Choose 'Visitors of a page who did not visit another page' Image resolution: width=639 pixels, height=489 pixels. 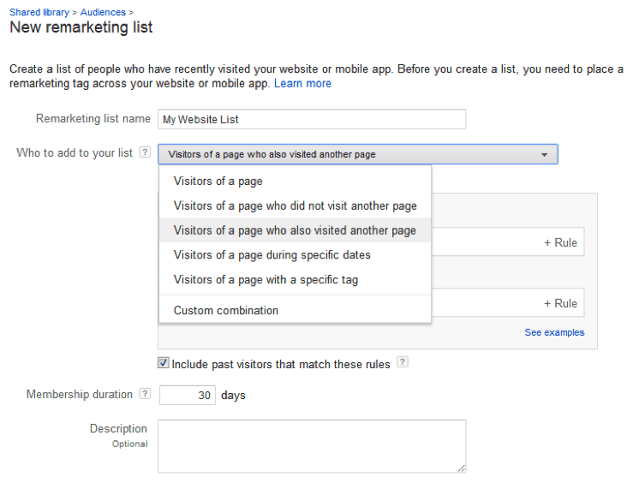(x=295, y=206)
